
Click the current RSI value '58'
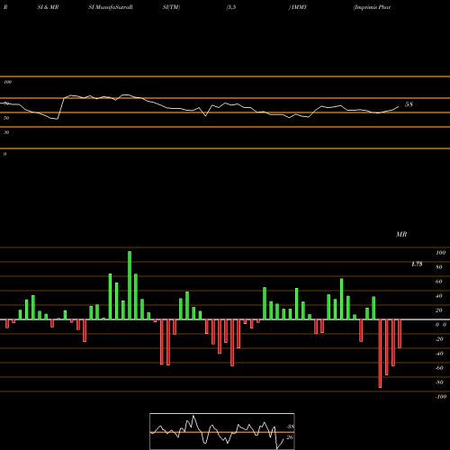409,104
